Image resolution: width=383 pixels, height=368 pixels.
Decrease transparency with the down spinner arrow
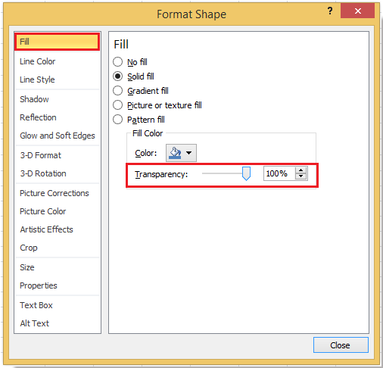click(x=300, y=176)
